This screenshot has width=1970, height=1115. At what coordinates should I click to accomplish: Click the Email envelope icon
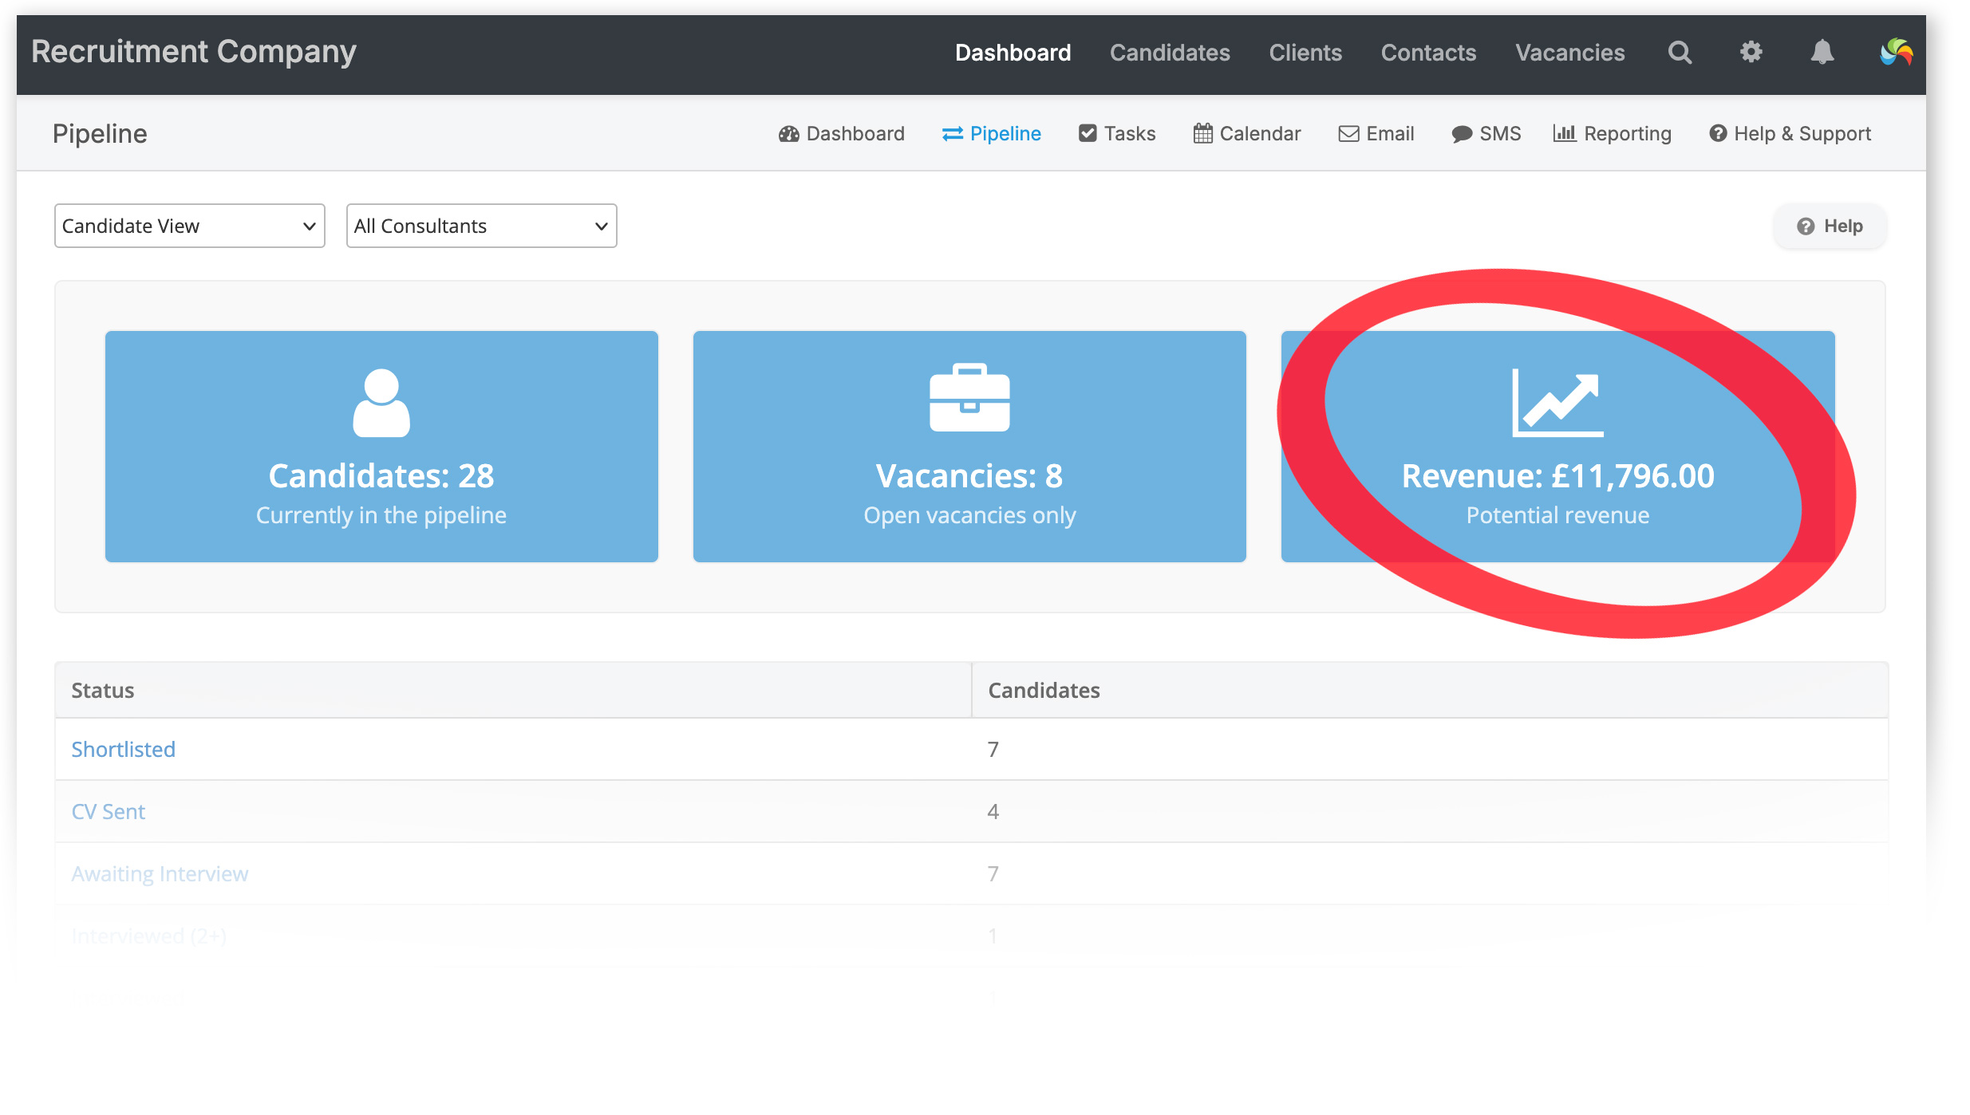pos(1348,133)
